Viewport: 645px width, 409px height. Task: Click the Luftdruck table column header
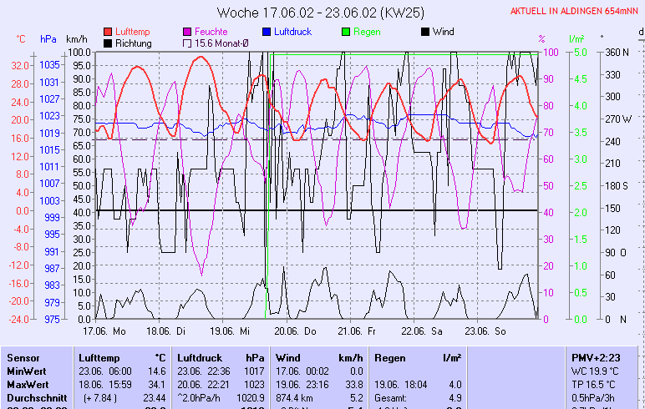point(198,357)
